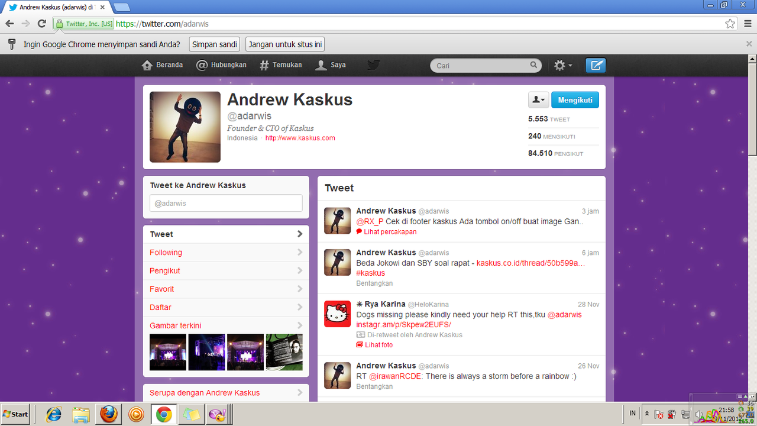Open the fourth recent image thumbnail
The width and height of the screenshot is (757, 426).
(284, 353)
